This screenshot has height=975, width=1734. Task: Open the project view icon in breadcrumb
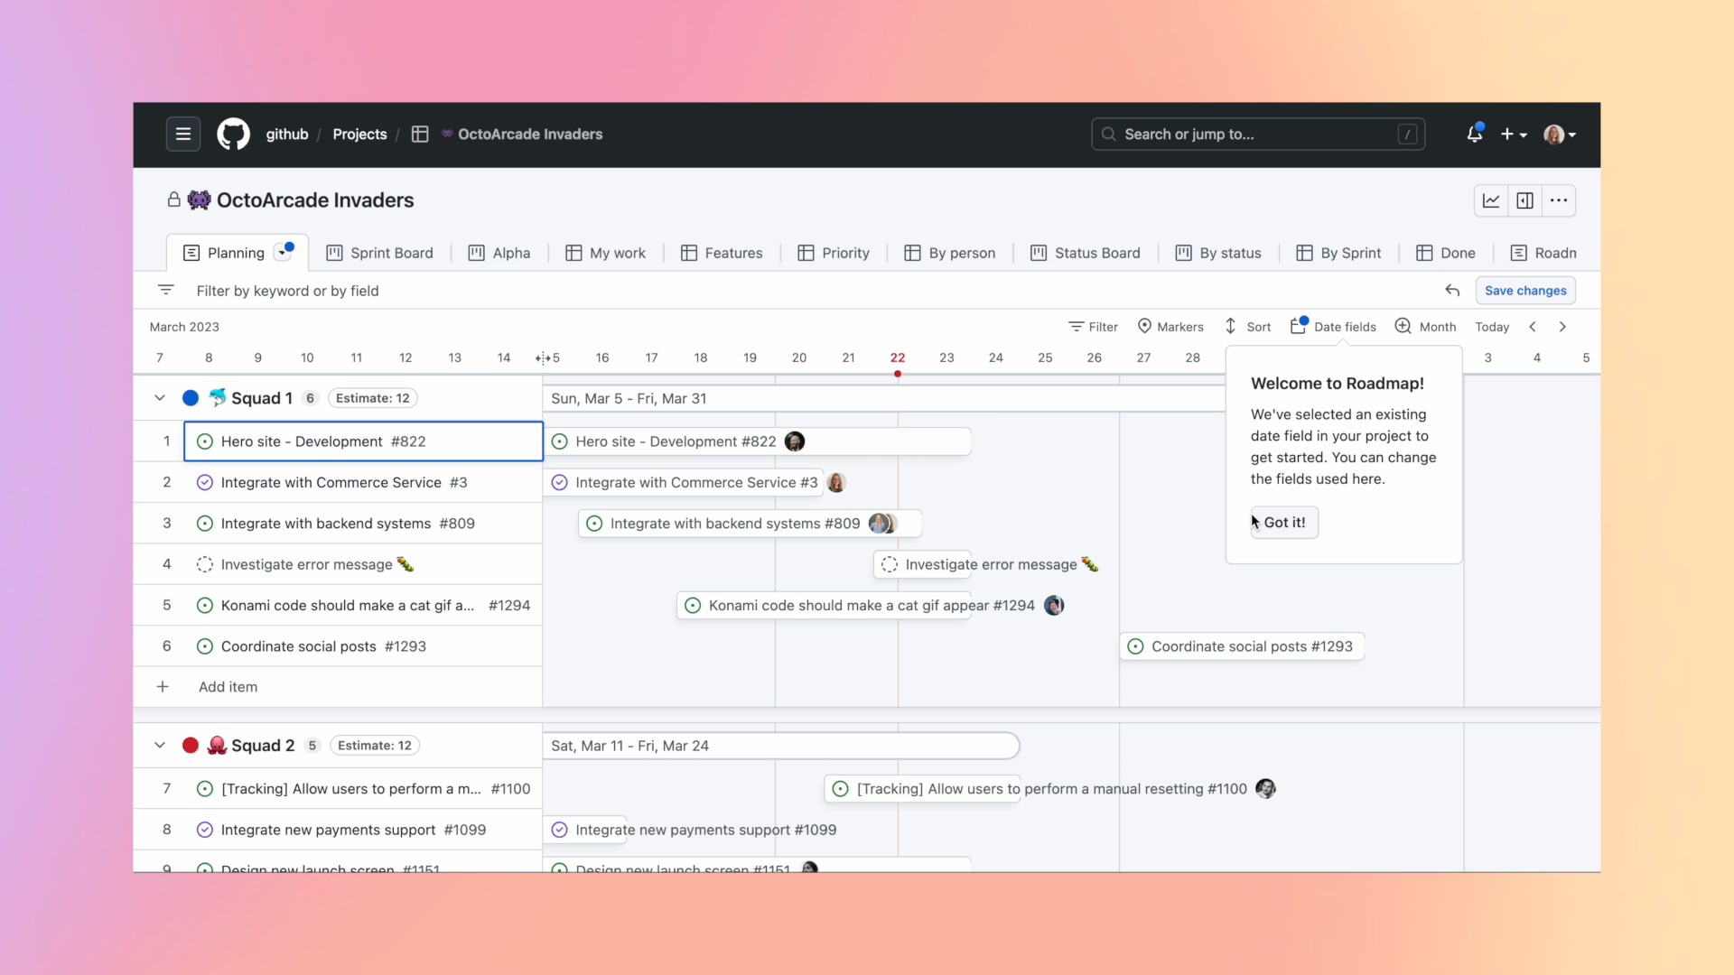coord(420,135)
